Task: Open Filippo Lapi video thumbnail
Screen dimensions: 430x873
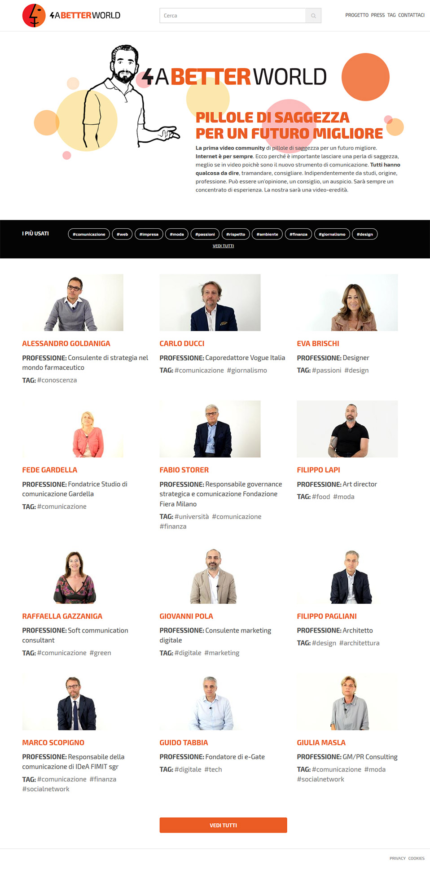Action: (x=347, y=429)
